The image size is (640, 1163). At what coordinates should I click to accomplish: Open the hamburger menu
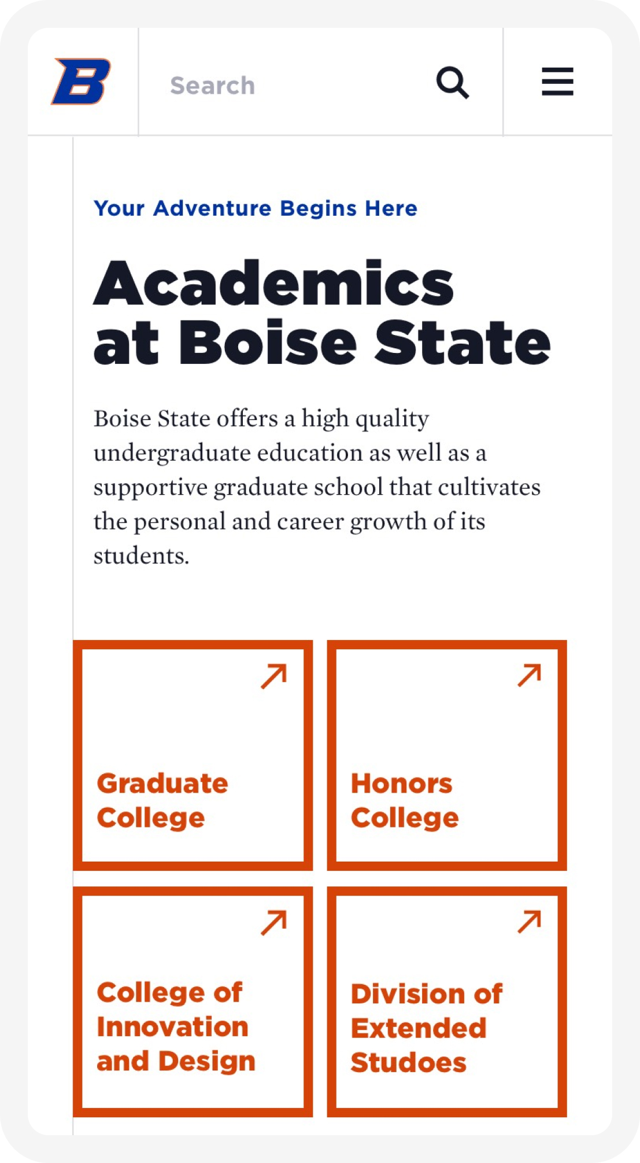point(557,82)
